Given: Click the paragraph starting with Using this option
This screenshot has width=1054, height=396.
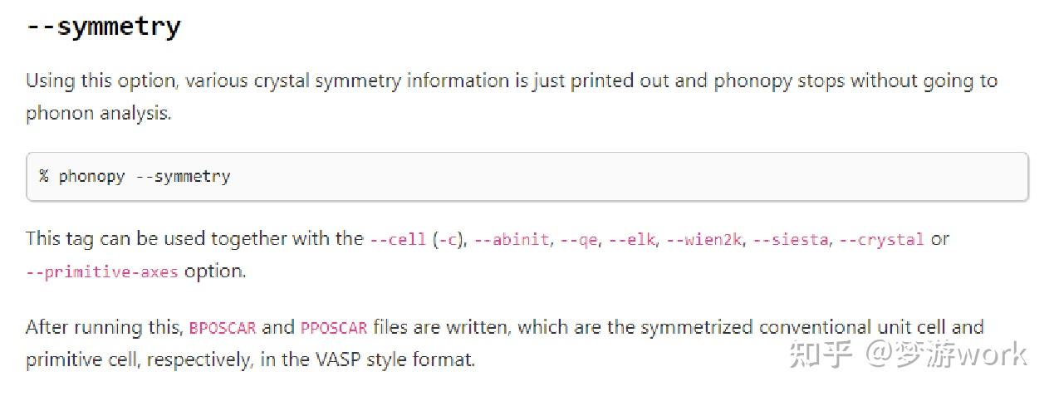Looking at the screenshot, I should pyautogui.click(x=512, y=96).
